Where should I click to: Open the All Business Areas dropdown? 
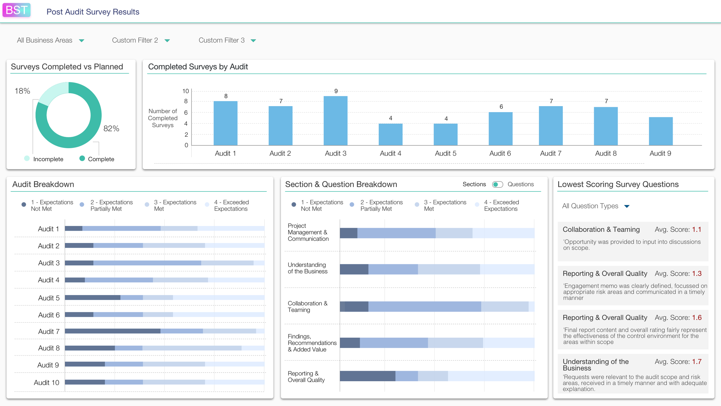point(82,40)
